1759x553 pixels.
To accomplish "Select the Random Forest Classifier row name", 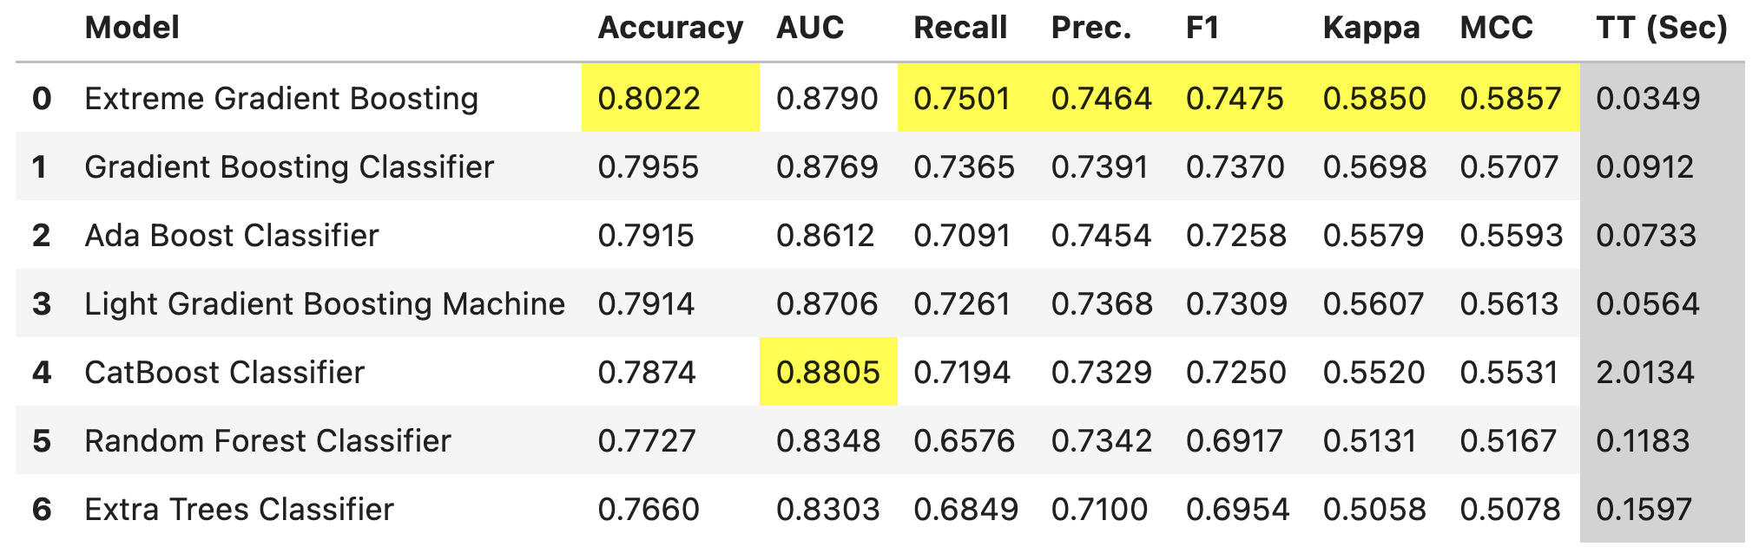I will point(267,441).
